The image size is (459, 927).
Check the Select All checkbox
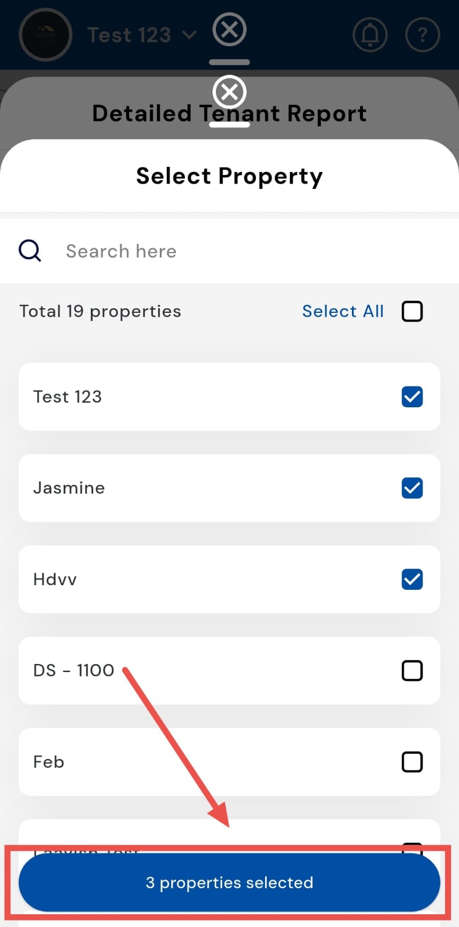pos(412,311)
